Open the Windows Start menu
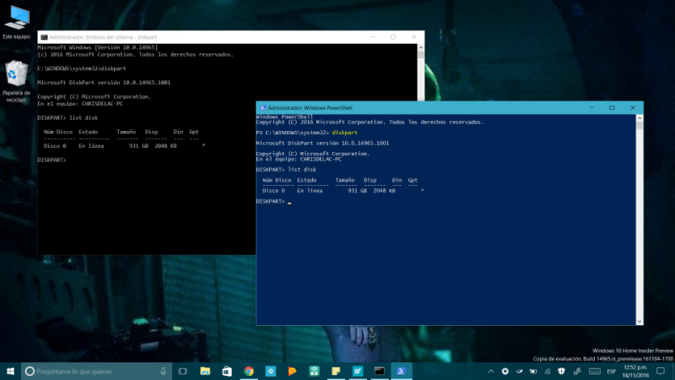This screenshot has width=675, height=380. [x=10, y=371]
